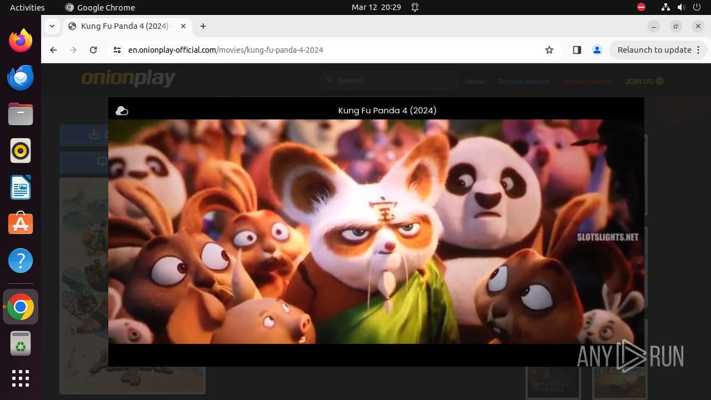Click the red do-not-disturb indicator
This screenshot has width=711, height=400.
coord(641,7)
